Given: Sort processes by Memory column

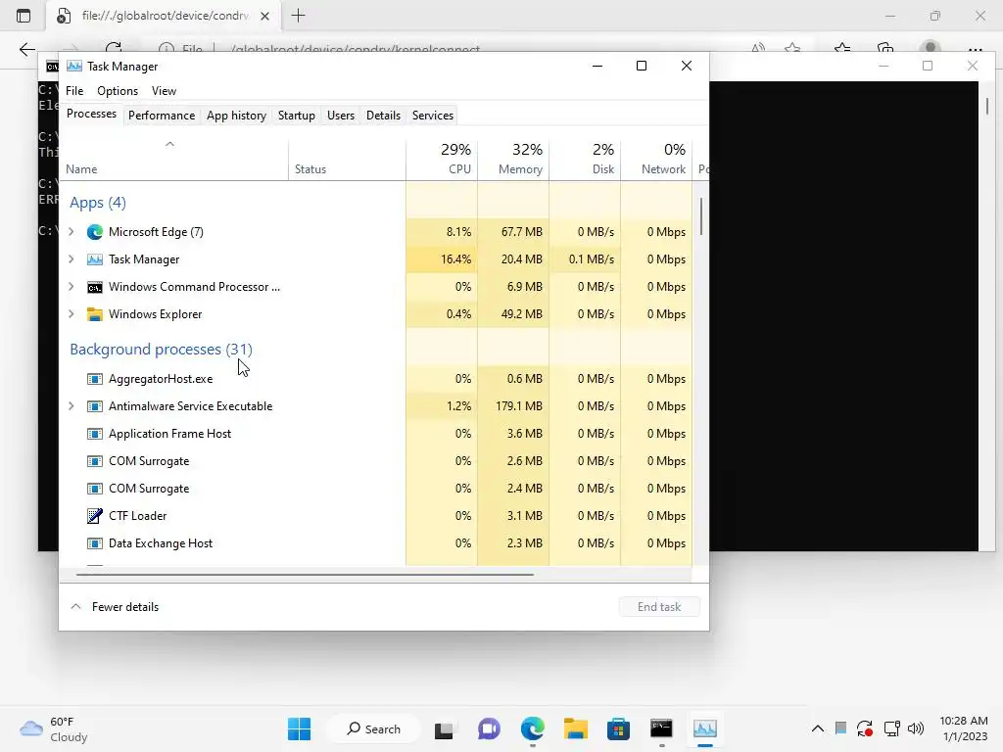Looking at the screenshot, I should (513, 159).
